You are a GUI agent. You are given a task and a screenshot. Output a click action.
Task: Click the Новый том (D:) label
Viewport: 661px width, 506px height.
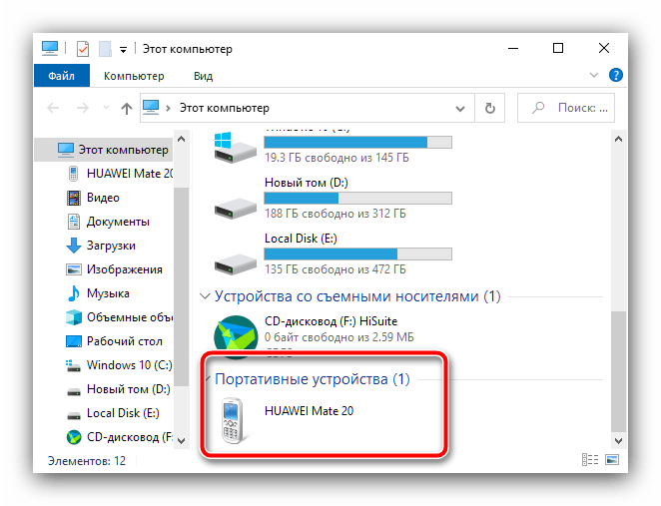tap(307, 183)
